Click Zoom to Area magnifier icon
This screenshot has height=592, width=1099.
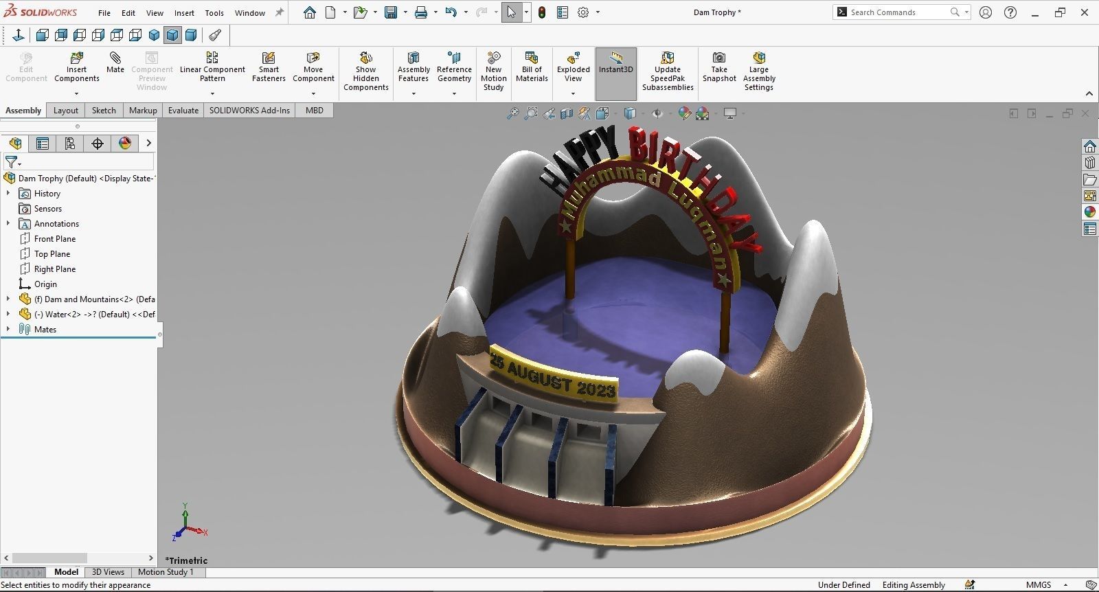(x=531, y=113)
